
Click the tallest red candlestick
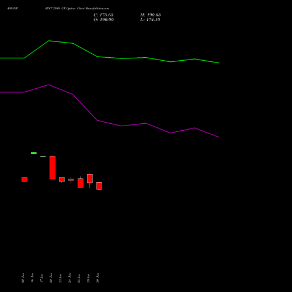pyautogui.click(x=53, y=168)
